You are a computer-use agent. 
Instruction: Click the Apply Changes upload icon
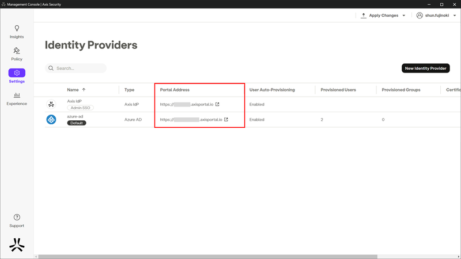[364, 16]
